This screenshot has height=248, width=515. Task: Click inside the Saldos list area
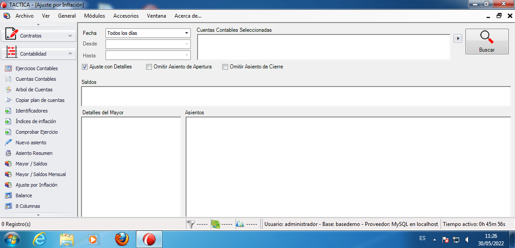pyautogui.click(x=296, y=96)
